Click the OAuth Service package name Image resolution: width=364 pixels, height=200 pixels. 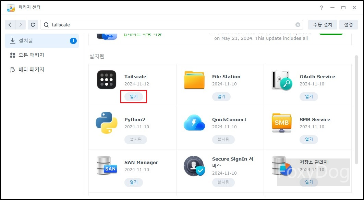click(x=317, y=77)
